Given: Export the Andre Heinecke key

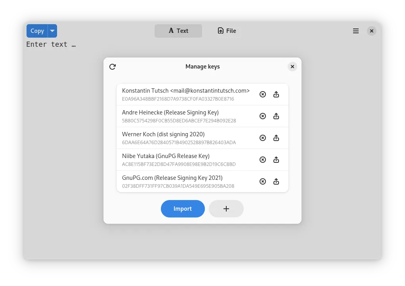Looking at the screenshot, I should click(276, 116).
